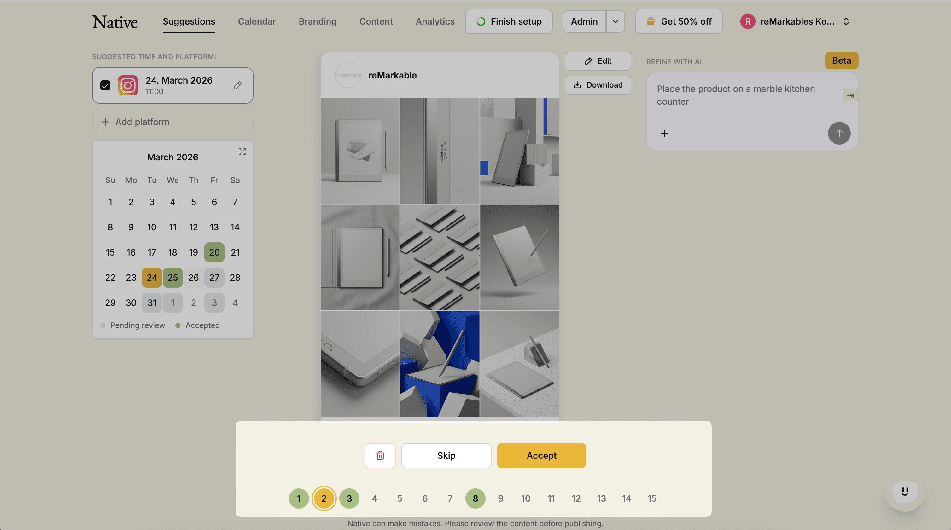
Task: Click the tab-key suggestion icon in prompt
Action: pos(850,95)
